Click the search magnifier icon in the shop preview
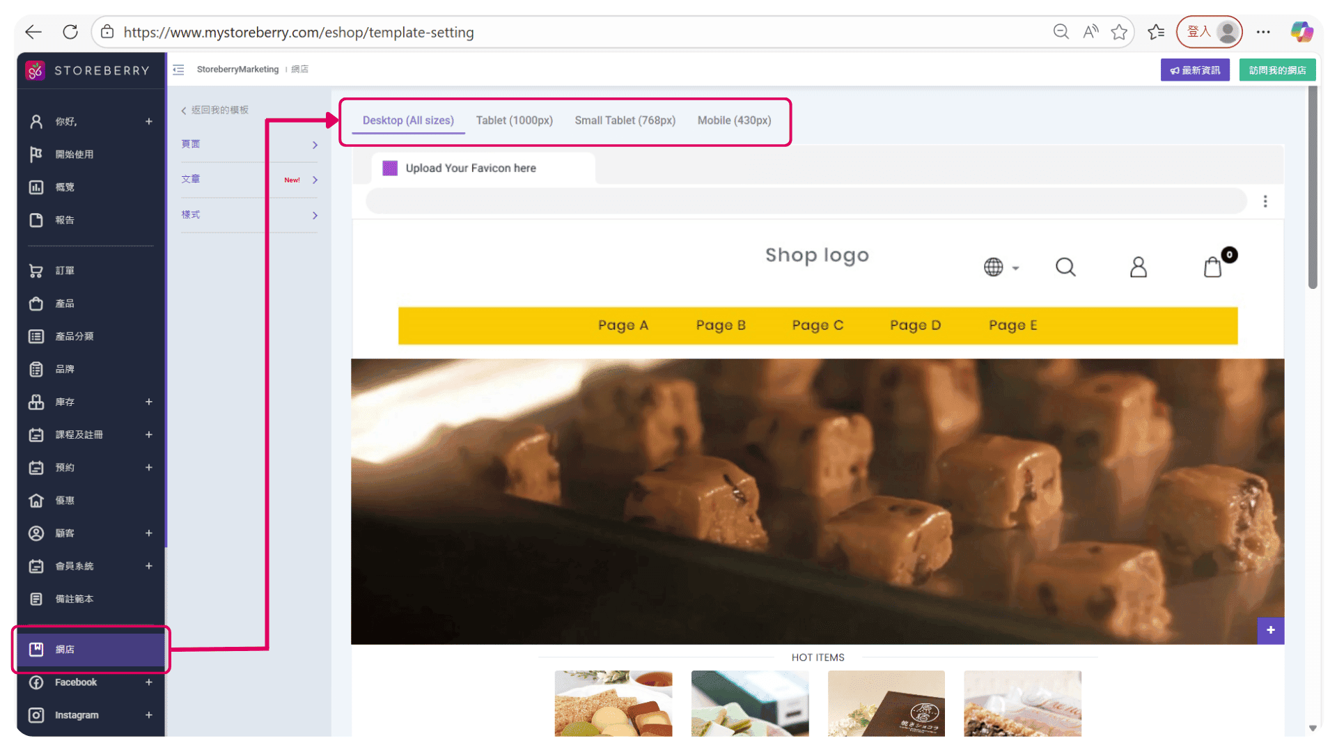Image resolution: width=1337 pixels, height=752 pixels. point(1065,267)
